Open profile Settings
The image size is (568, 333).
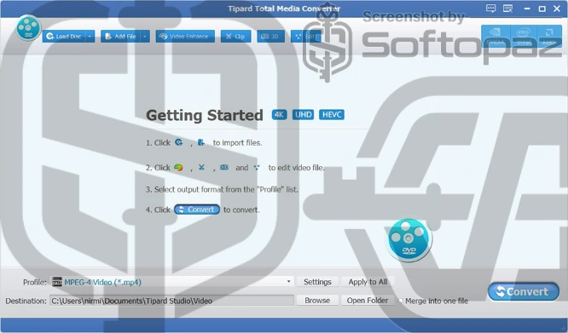pos(317,282)
